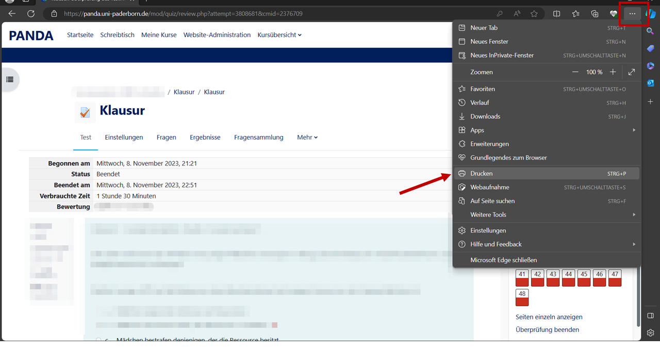Switch to the Ergebnisse tab

205,138
